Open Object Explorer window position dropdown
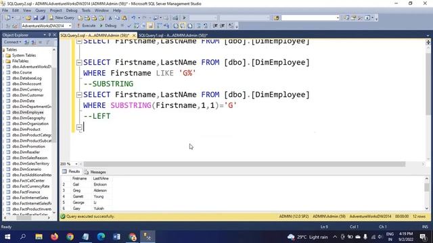Image resolution: width=433 pixels, height=243 pixels. click(45, 35)
